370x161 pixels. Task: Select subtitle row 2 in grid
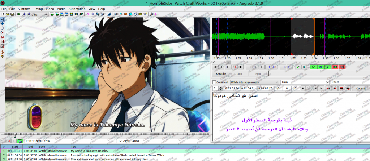(x=108, y=155)
